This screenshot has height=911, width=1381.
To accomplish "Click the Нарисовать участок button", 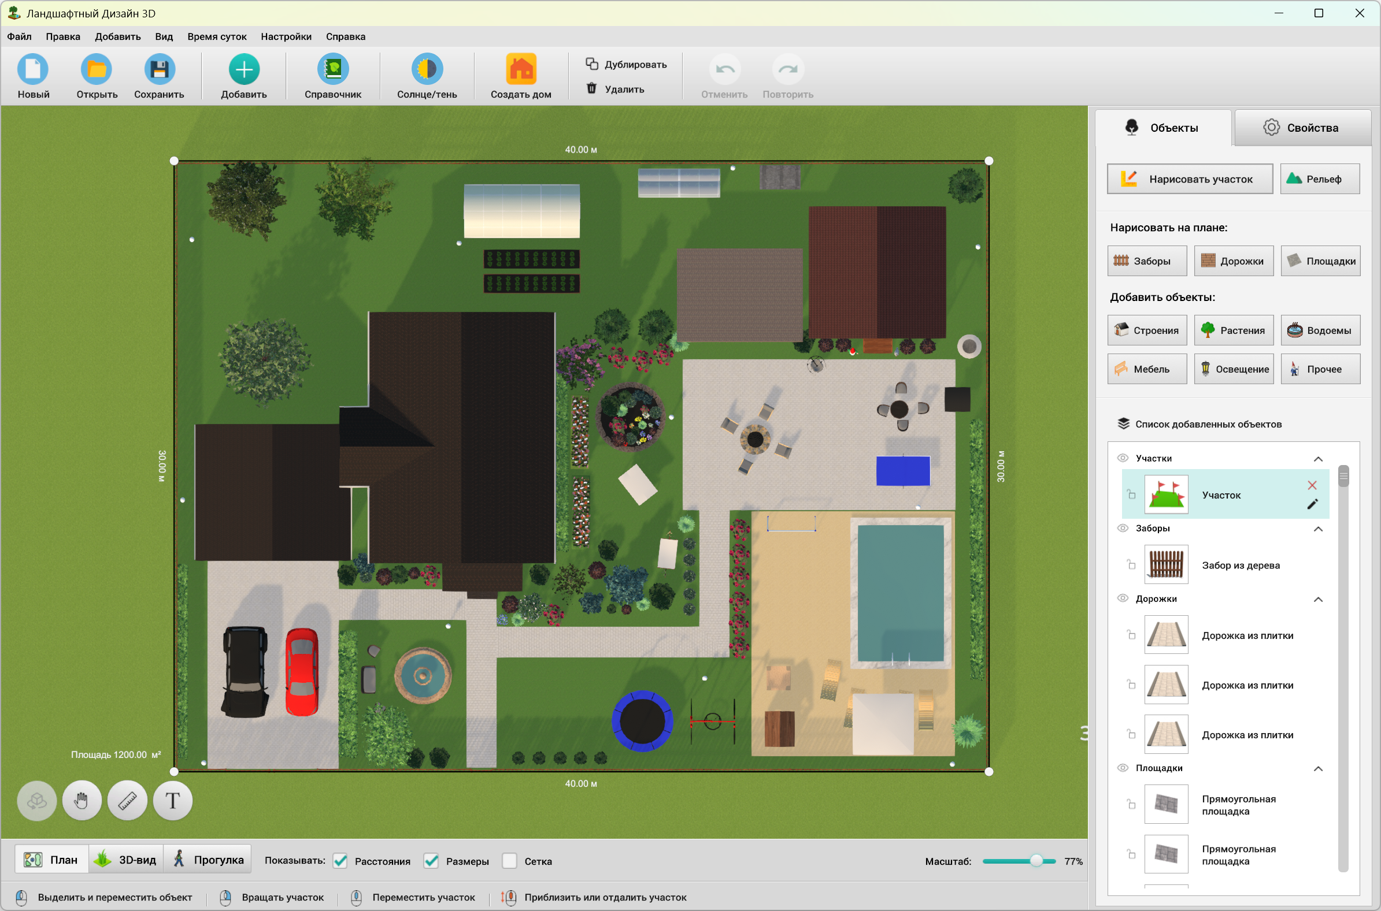I will click(x=1189, y=179).
